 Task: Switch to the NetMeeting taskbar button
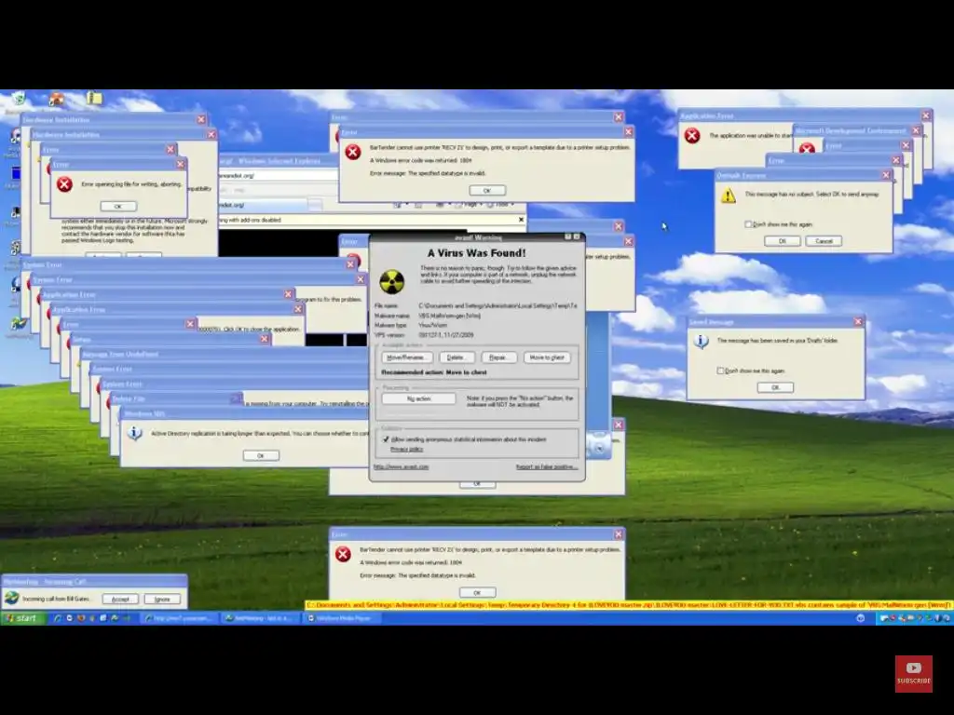259,618
